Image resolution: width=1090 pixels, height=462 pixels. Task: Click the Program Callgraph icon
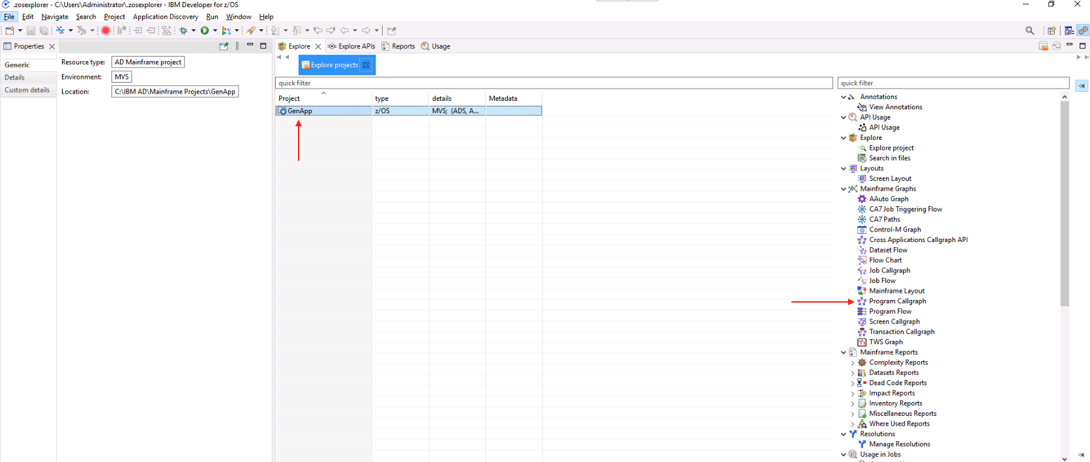[862, 301]
